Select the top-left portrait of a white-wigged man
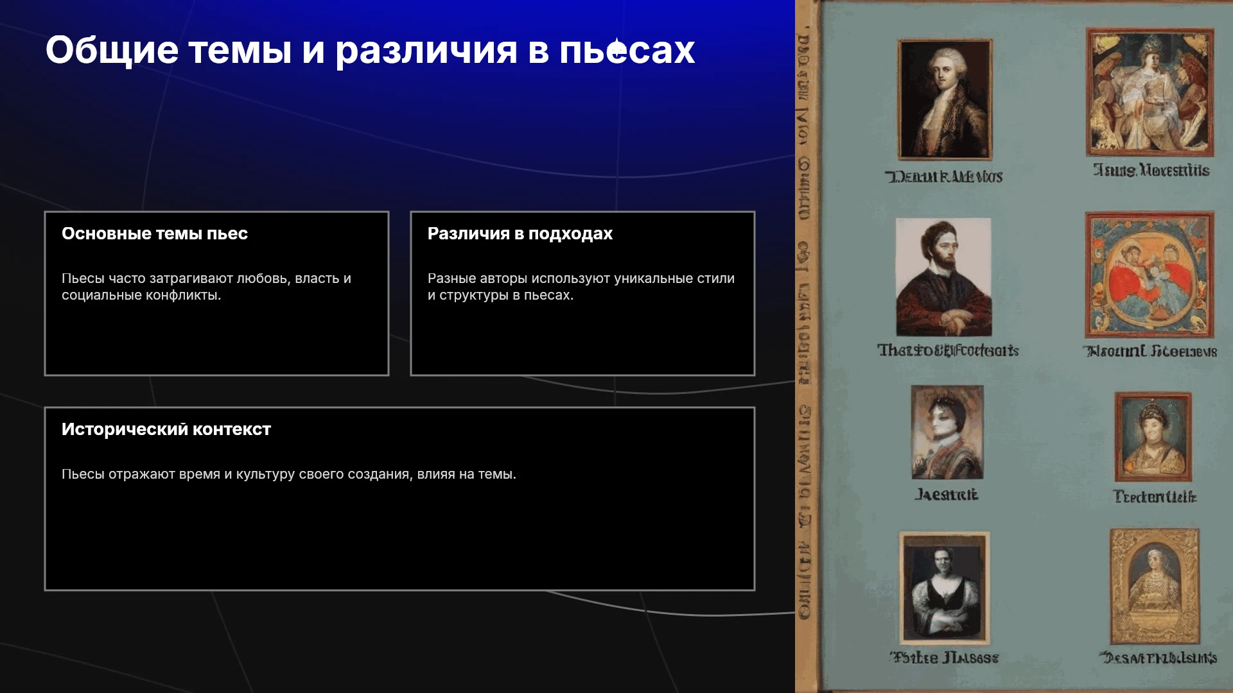This screenshot has width=1233, height=693. [x=945, y=99]
